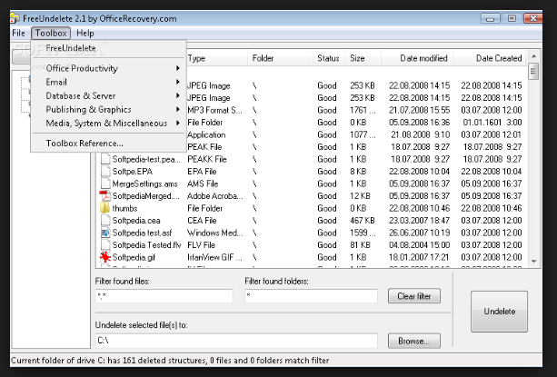Click the thumbs folder icon

click(x=105, y=208)
